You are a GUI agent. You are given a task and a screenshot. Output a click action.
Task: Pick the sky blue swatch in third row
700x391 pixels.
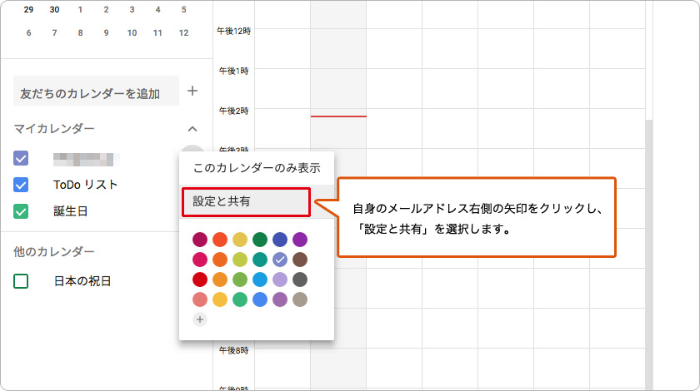point(260,280)
